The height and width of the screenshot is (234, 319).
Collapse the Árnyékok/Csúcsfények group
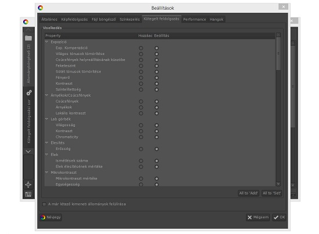[46, 95]
